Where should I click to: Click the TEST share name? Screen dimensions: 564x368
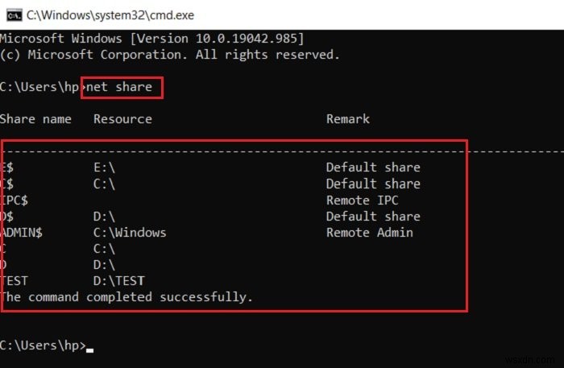coord(16,280)
